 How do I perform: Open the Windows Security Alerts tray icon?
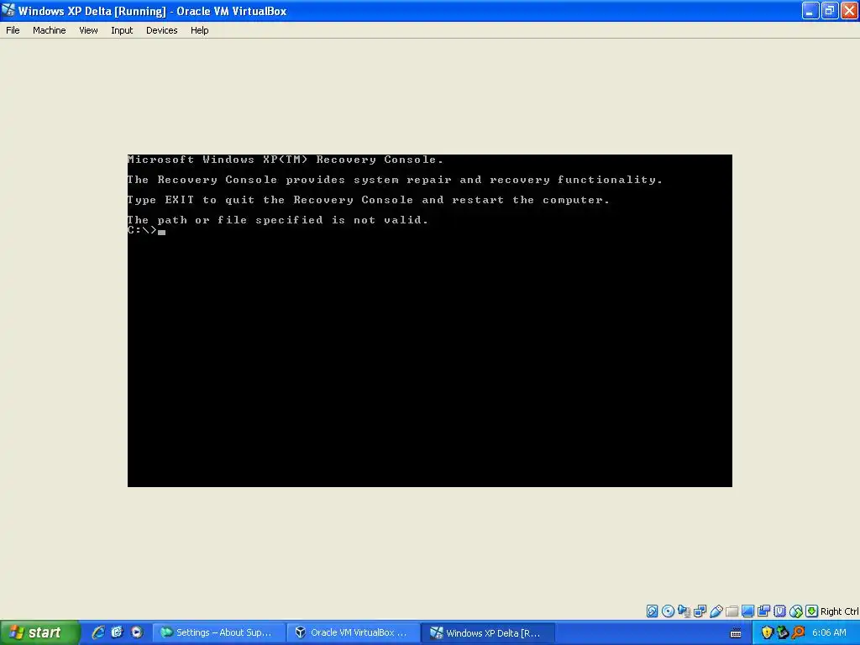pyautogui.click(x=767, y=632)
